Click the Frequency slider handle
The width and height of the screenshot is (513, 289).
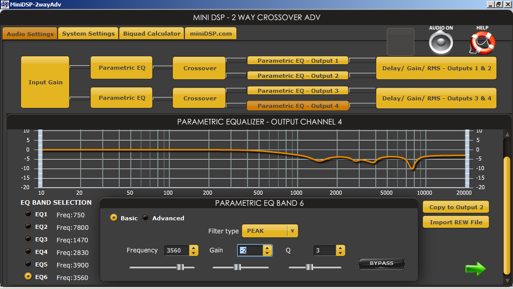coord(180,267)
